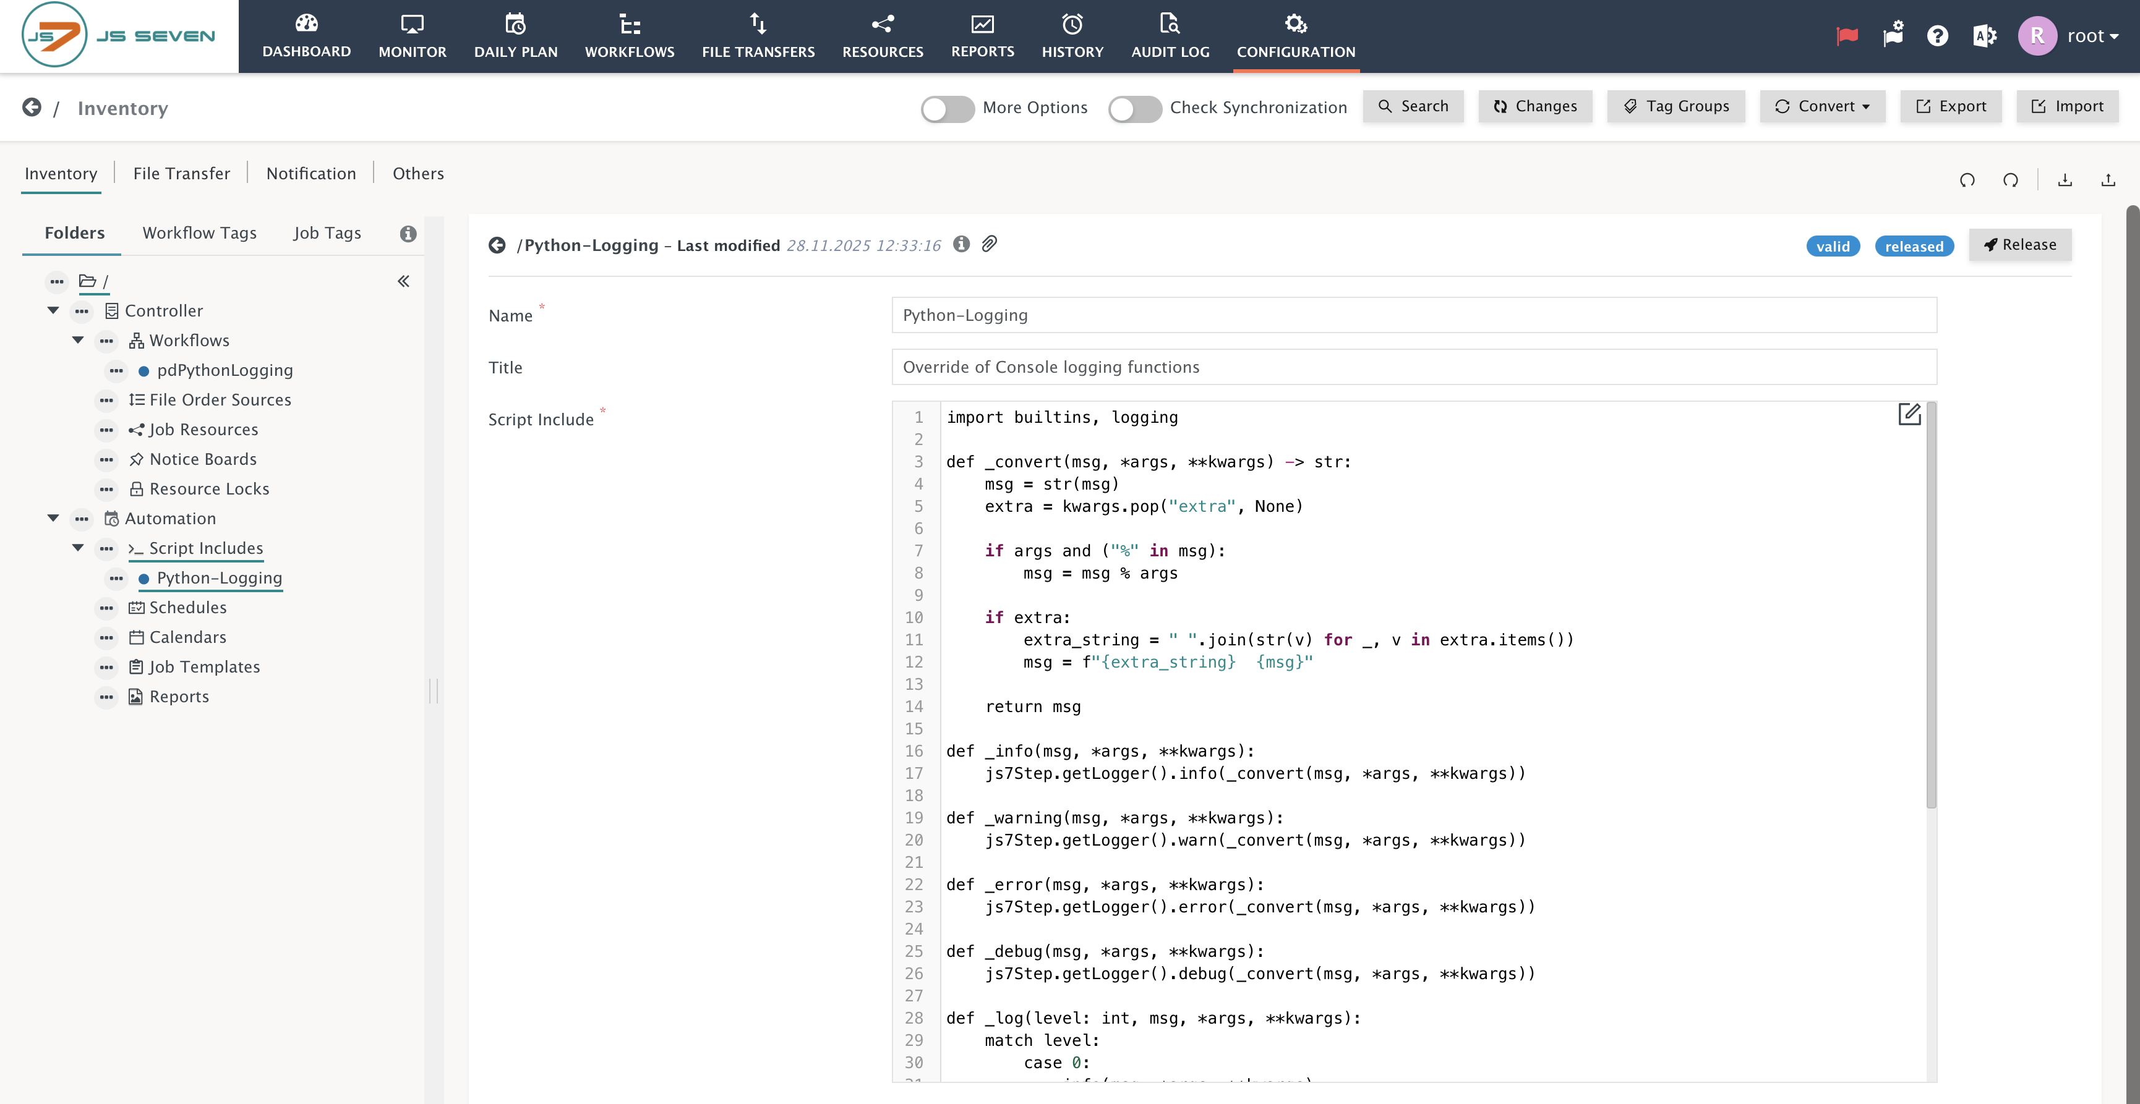This screenshot has height=1104, width=2140.
Task: Click into the Title input field
Action: [1413, 367]
